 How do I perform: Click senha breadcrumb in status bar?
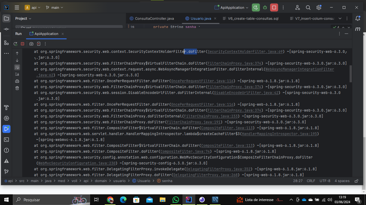coord(165,181)
